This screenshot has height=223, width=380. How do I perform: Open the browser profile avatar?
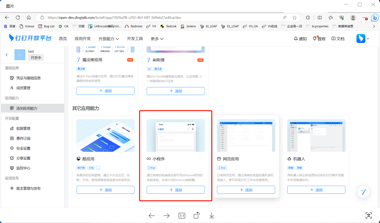pos(353,18)
